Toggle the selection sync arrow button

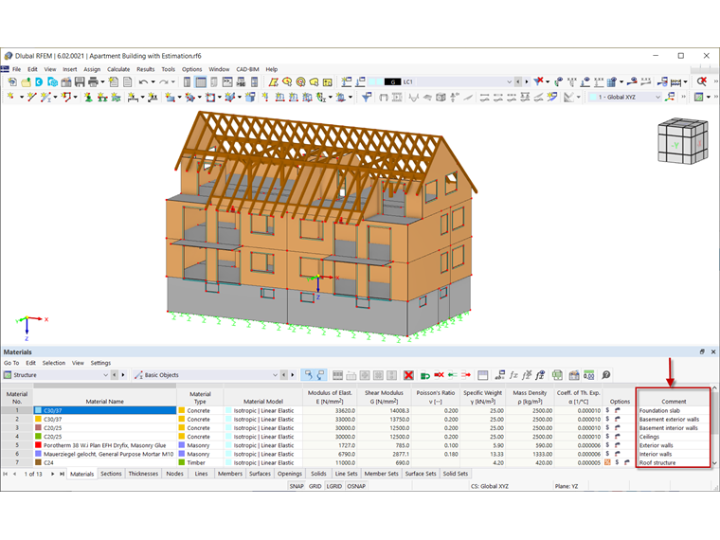tap(309, 375)
